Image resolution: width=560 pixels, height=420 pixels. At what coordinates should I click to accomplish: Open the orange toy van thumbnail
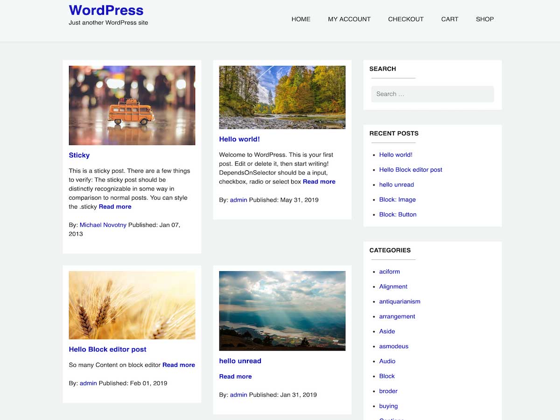[132, 105]
